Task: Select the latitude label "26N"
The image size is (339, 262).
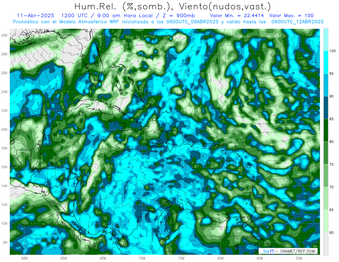Action: click(4, 73)
